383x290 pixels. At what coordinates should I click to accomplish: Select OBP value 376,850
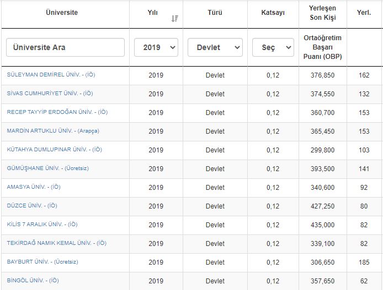pyautogui.click(x=322, y=75)
